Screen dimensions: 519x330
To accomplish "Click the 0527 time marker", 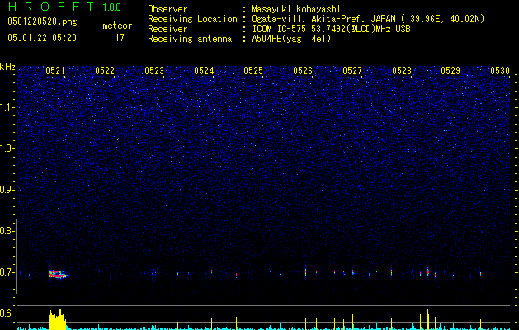I will coord(352,71).
